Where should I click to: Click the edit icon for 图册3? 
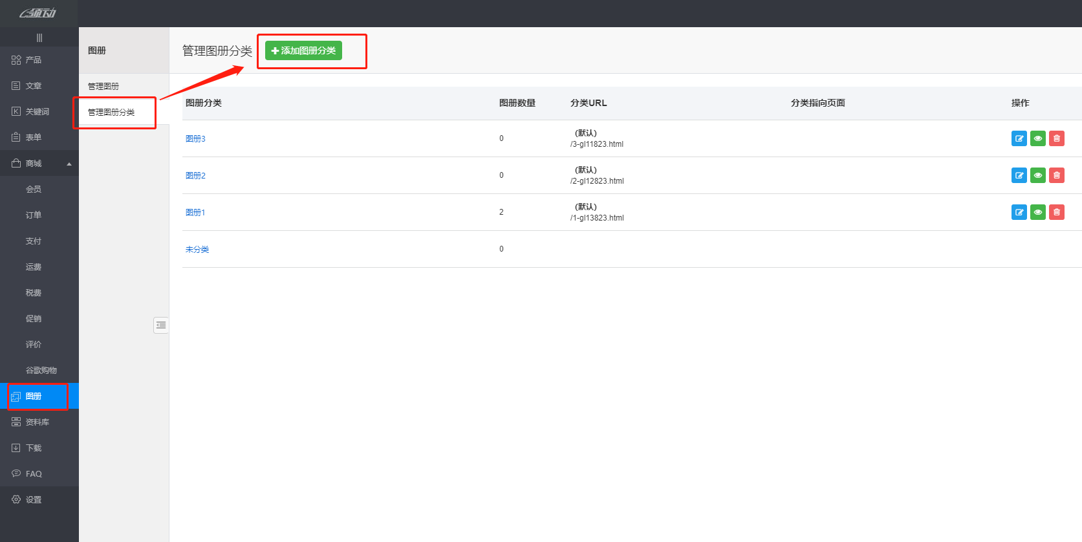[x=1019, y=138]
